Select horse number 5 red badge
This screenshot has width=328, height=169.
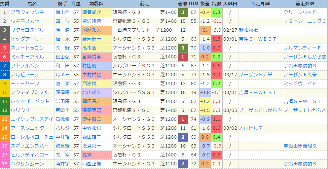(x=5, y=48)
